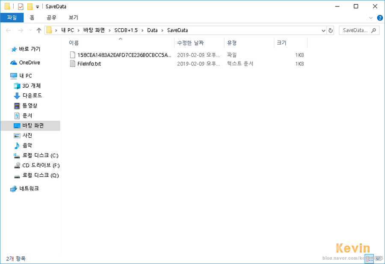
Task: Switch to the 보기 ribbon tab
Action: (x=72, y=18)
